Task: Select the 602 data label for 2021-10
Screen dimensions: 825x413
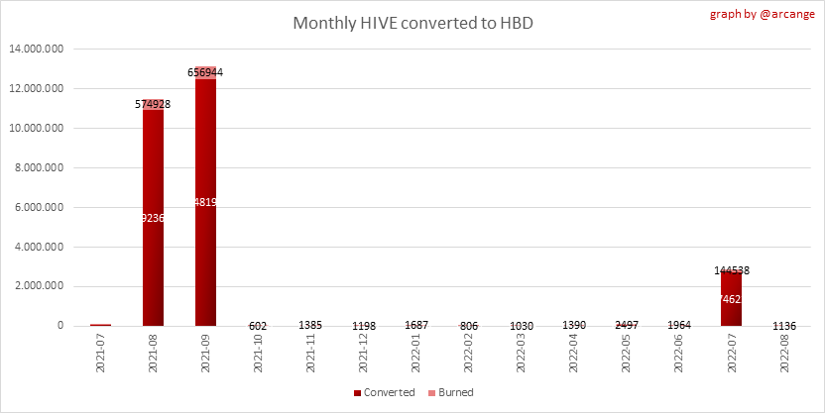Action: point(258,325)
